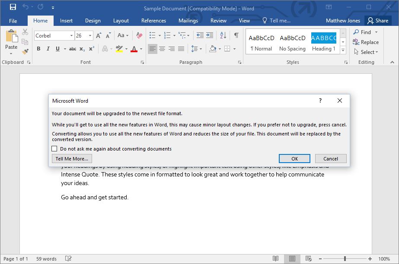Click Cancel in the dialog
This screenshot has width=399, height=264.
tap(331, 159)
